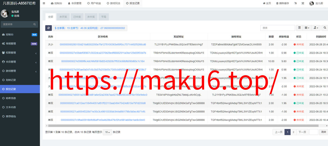This screenshot has height=146, width=328.
Task: Open hash link ending 195e9ebc0
Action: click(103, 95)
